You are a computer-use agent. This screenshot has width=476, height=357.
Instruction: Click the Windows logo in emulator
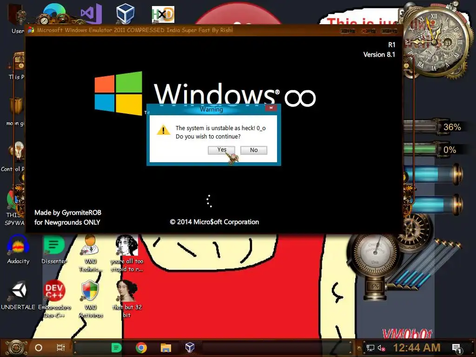[x=119, y=93]
